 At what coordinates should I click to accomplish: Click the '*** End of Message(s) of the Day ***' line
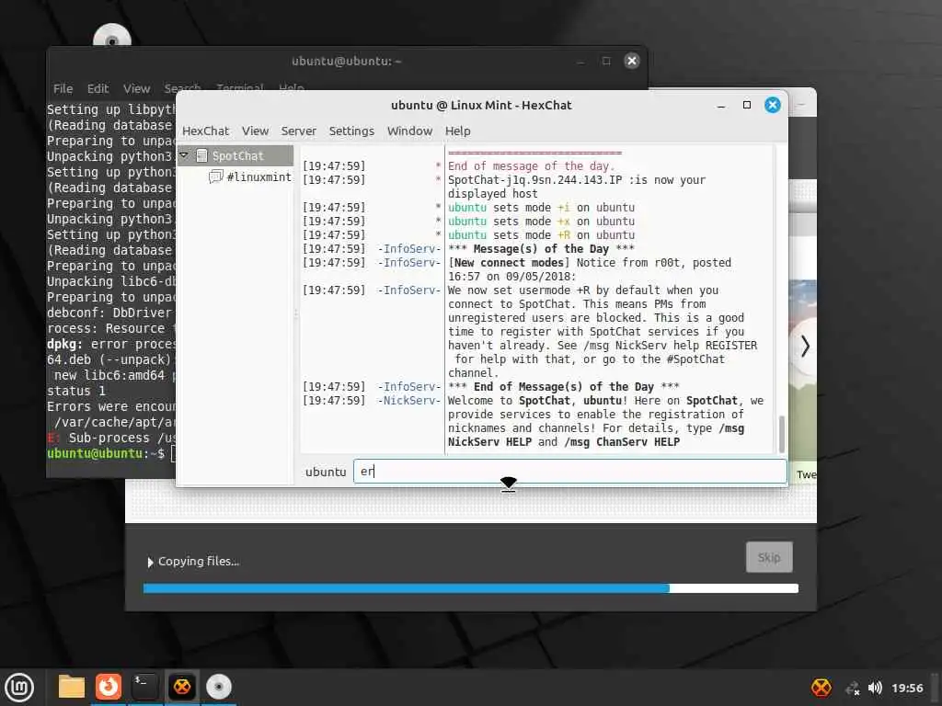[564, 387]
